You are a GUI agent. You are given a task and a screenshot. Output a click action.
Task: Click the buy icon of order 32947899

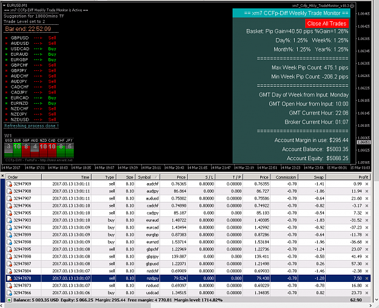coord(10,235)
